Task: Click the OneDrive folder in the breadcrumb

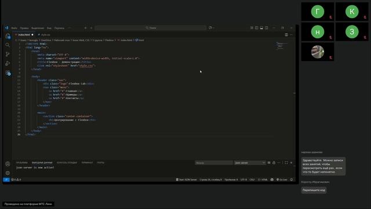Action: pos(46,40)
